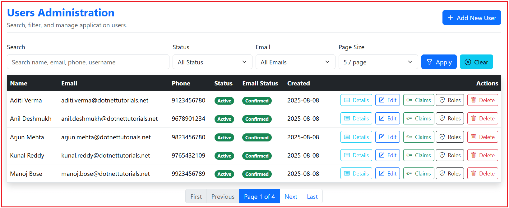This screenshot has width=509, height=208.
Task: Manage Roles for Anil Deshmukh
Action: (450, 118)
